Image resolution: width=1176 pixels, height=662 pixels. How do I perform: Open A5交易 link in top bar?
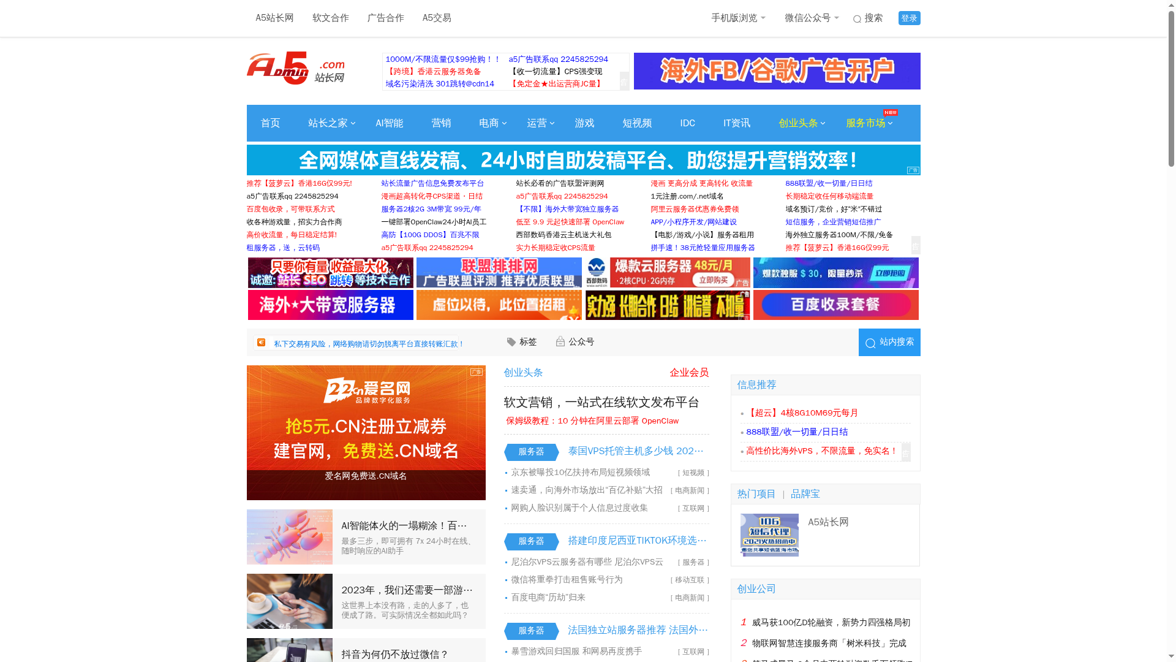(437, 18)
